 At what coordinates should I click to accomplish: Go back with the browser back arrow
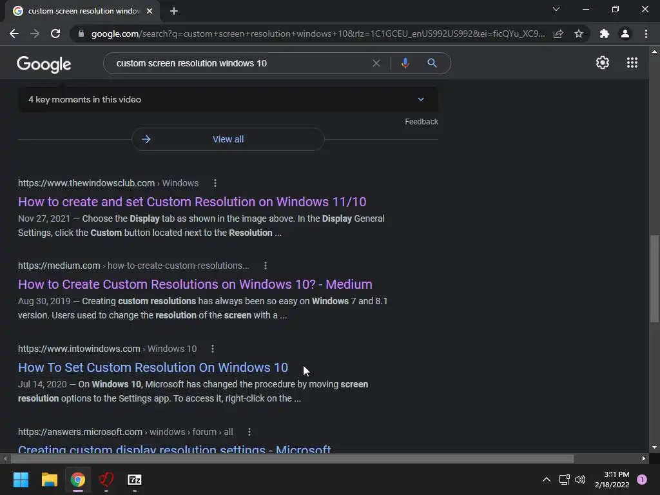pos(14,34)
